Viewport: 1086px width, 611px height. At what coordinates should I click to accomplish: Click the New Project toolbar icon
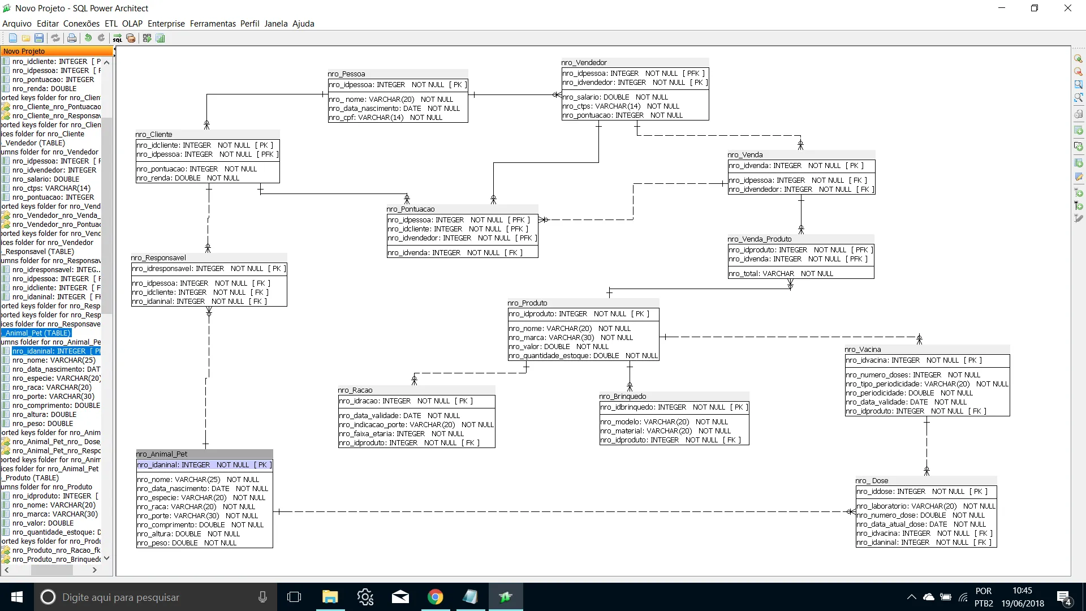coord(12,38)
